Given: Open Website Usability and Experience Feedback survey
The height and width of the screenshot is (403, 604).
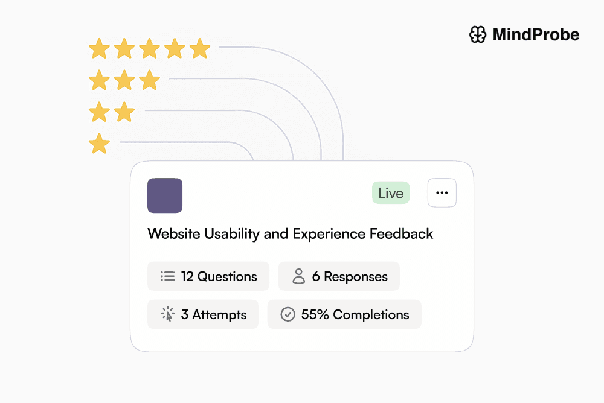Looking at the screenshot, I should coord(290,234).
